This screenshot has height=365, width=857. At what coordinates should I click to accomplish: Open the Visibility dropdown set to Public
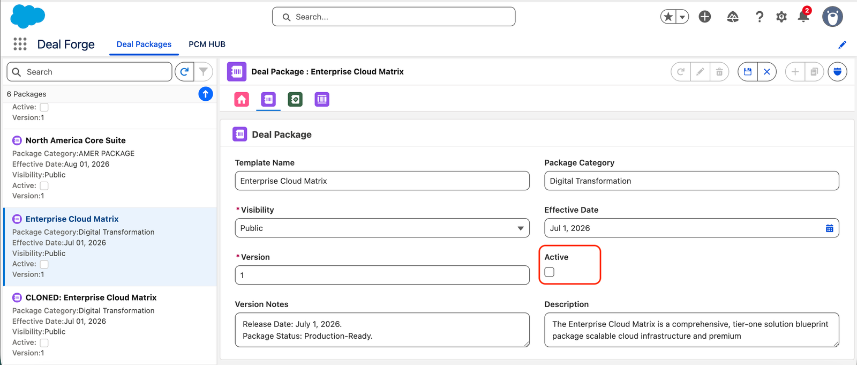pyautogui.click(x=382, y=228)
